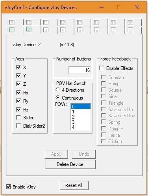Close the vJoyConf window
Viewport: 148px width, 196px height.
(137, 7)
